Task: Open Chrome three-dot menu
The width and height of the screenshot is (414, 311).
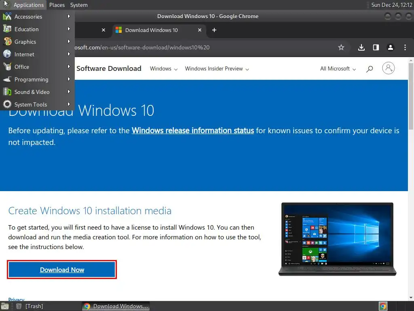Action: tap(405, 47)
